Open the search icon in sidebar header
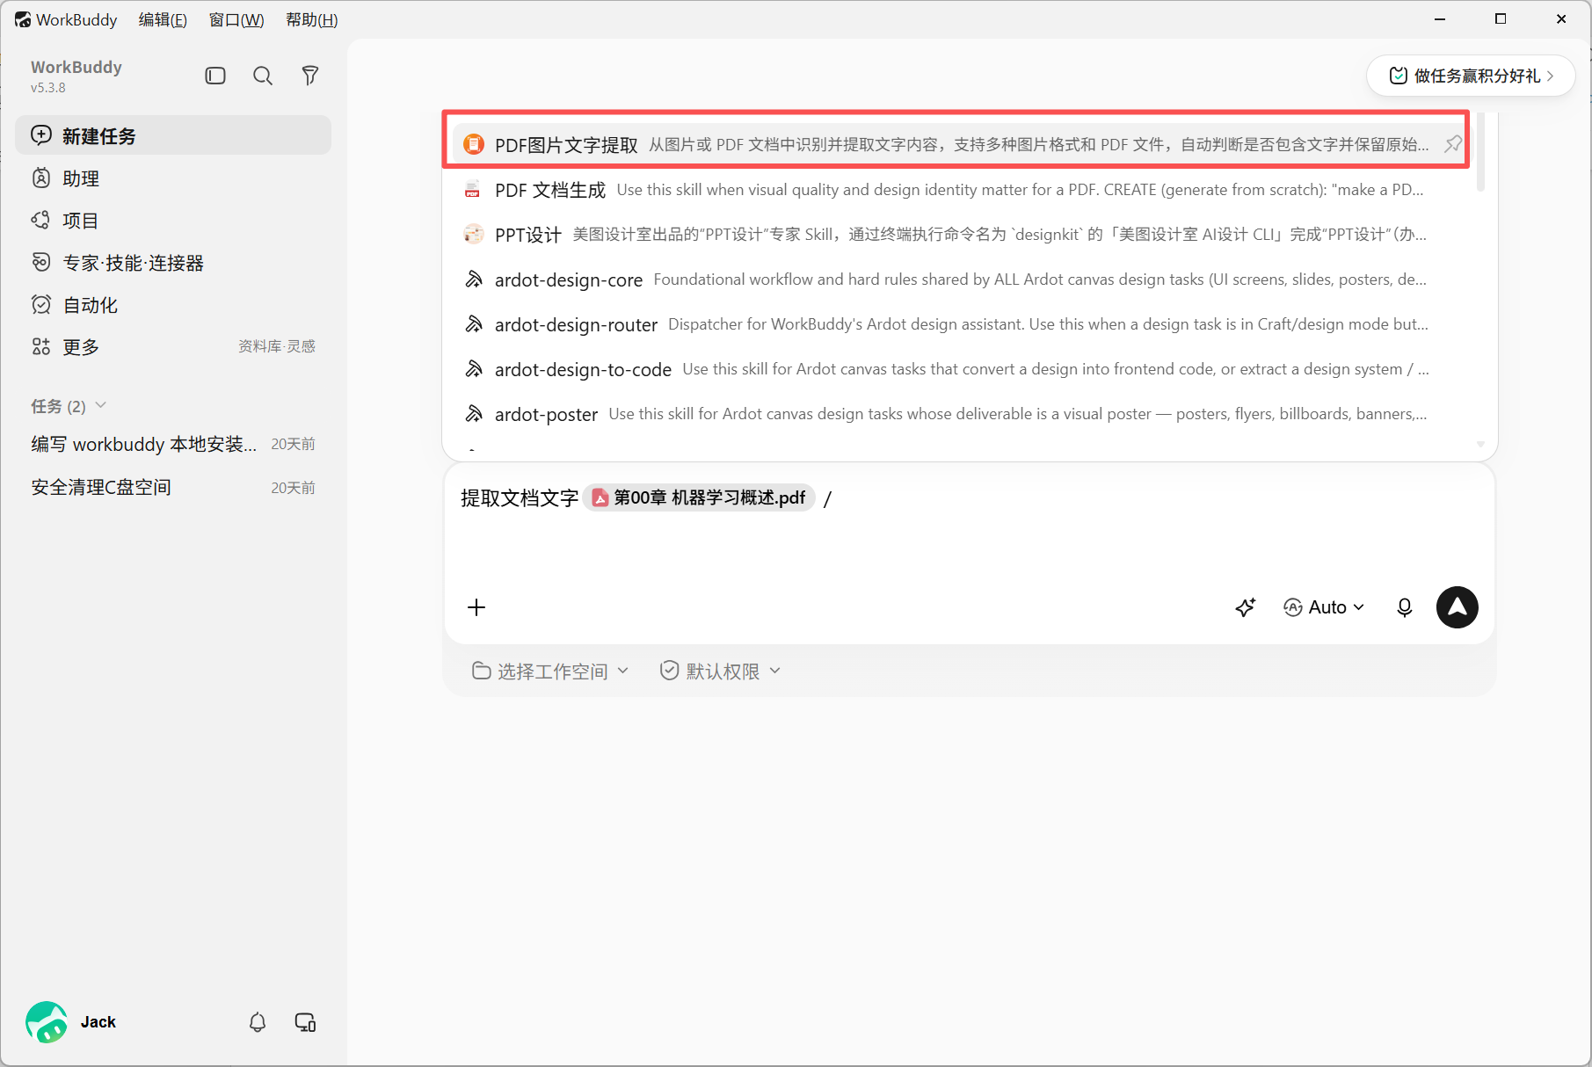 [263, 76]
